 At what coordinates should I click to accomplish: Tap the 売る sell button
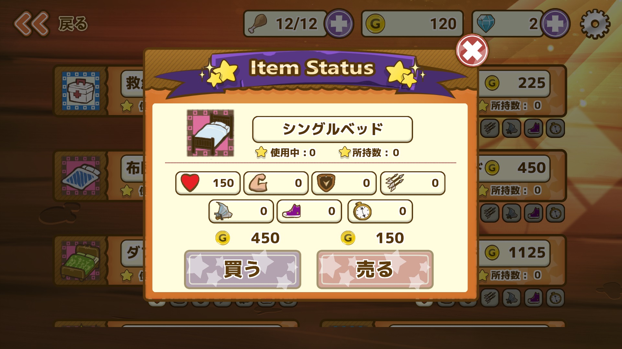pyautogui.click(x=375, y=269)
